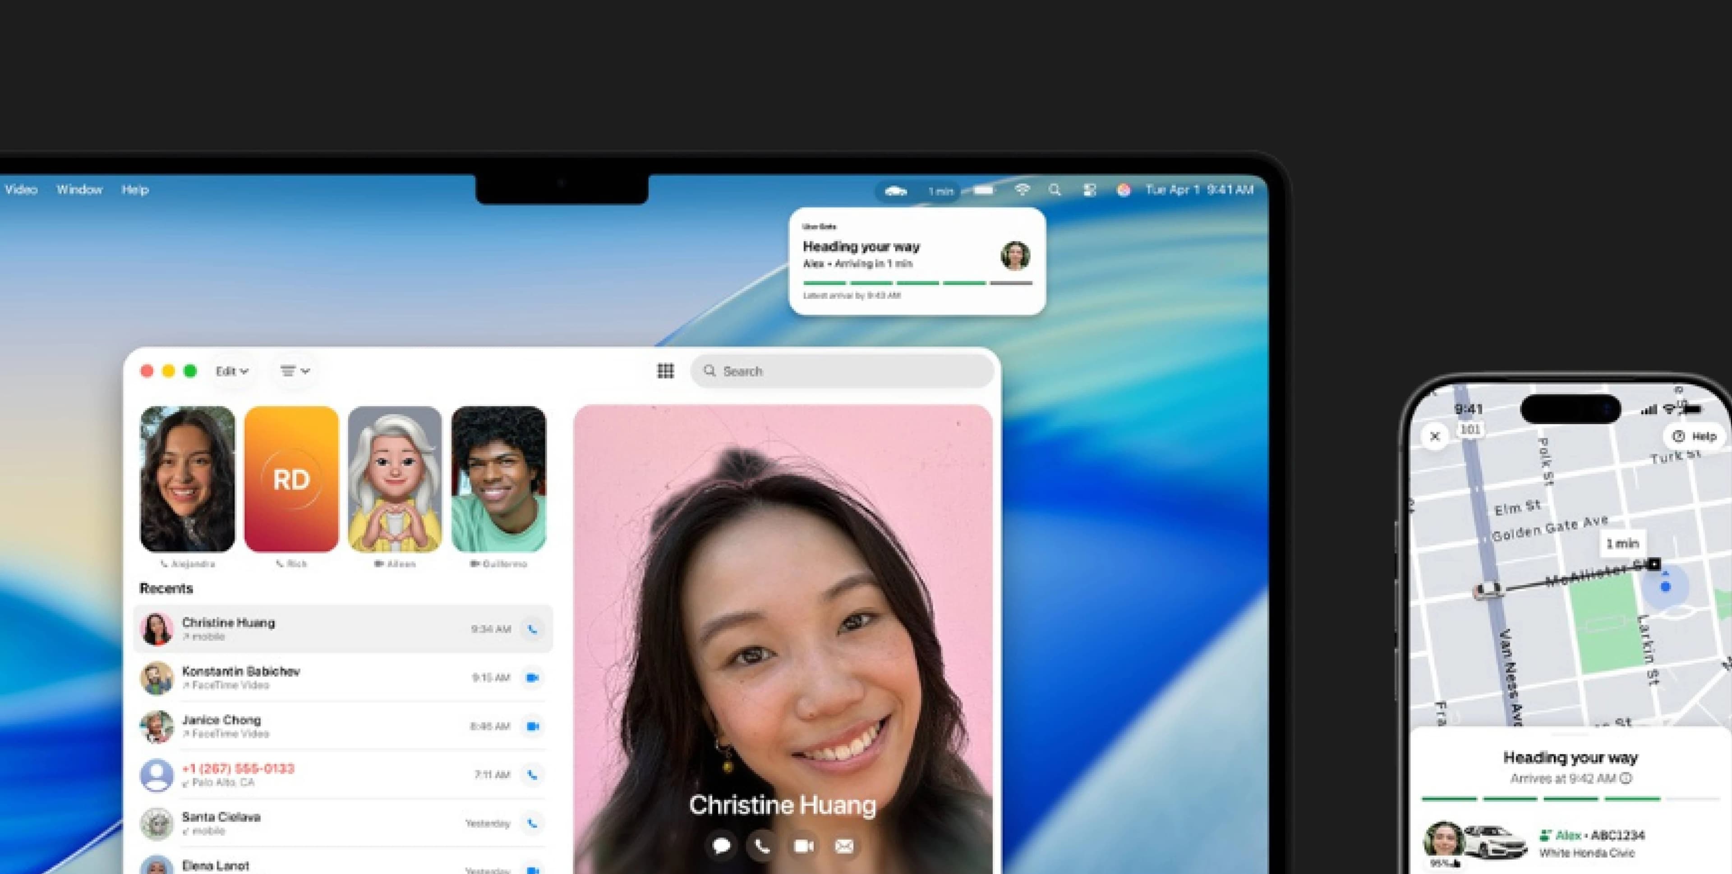Click the video icon beside Konstantin Babichev

(x=533, y=678)
